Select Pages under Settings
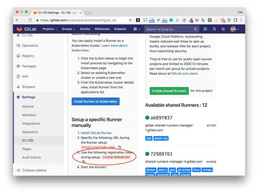 (x=27, y=149)
